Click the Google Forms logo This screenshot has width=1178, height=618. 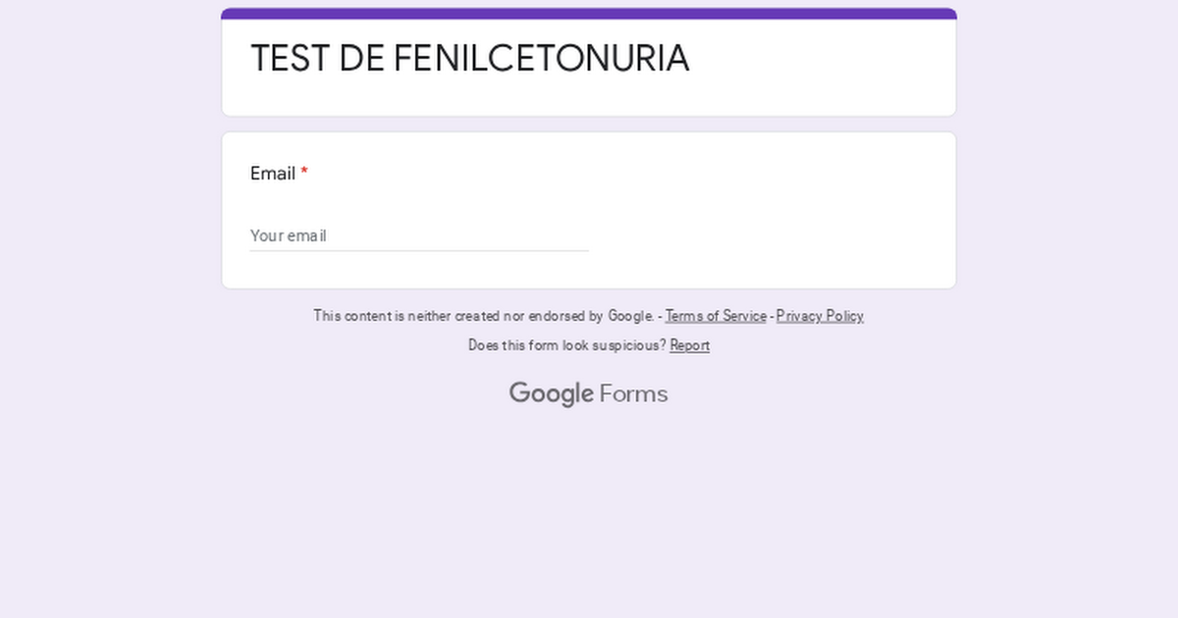588,393
